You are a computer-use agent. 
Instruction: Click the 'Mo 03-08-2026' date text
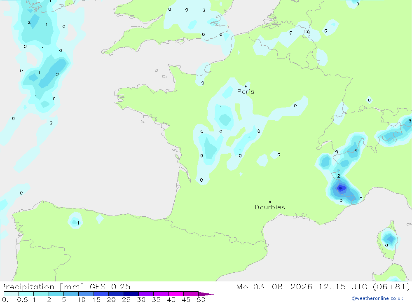click(x=274, y=287)
